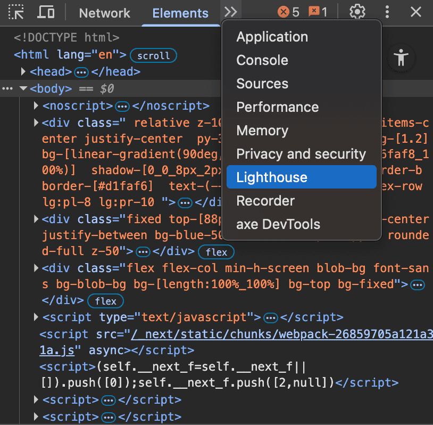Switch to the Network tab

tap(104, 13)
